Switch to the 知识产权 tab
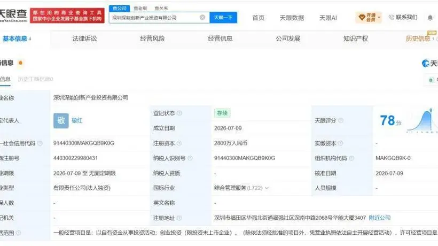The image size is (438, 246). click(356, 39)
